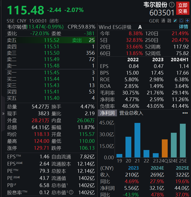Select the 卖二 price 115.49
This screenshot has height=197, width=191.
coord(51,59)
